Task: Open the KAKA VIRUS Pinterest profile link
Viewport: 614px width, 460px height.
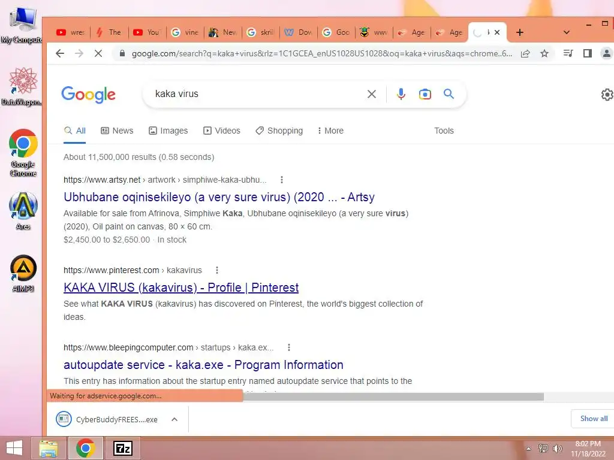Action: (x=181, y=287)
